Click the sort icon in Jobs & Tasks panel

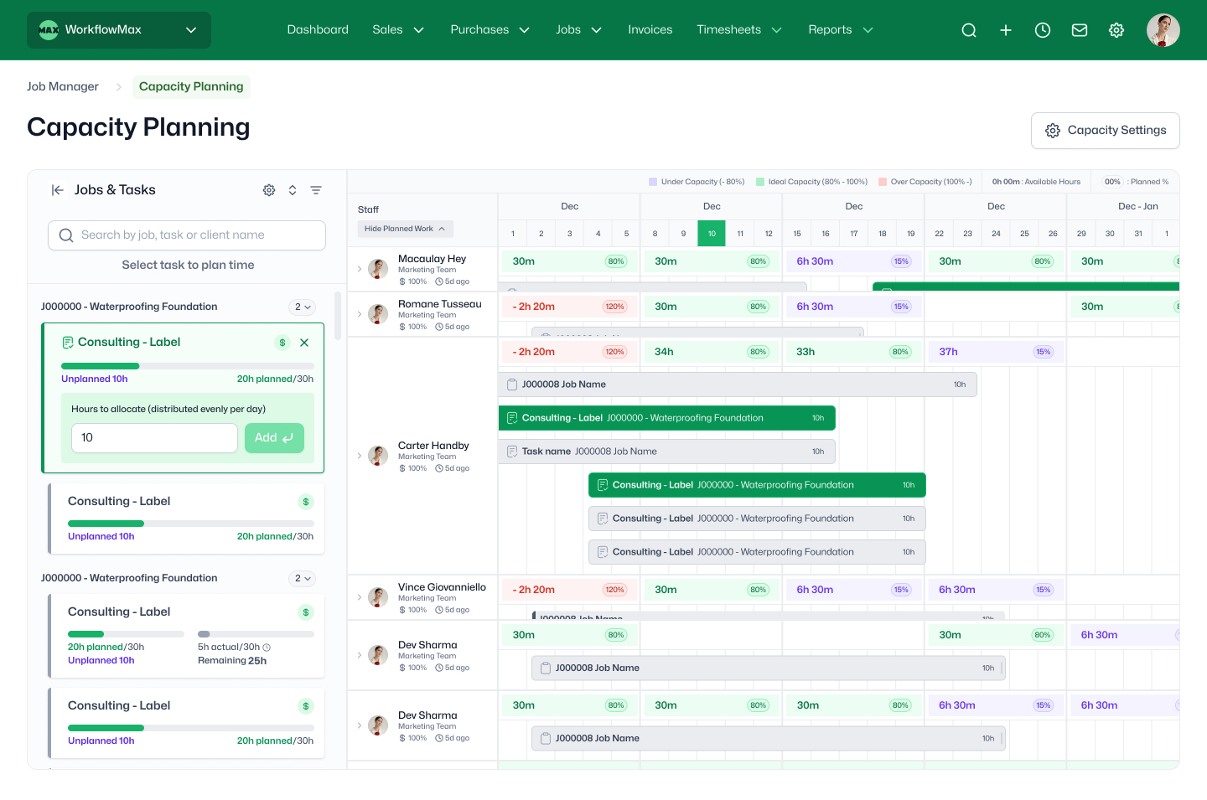(x=293, y=190)
